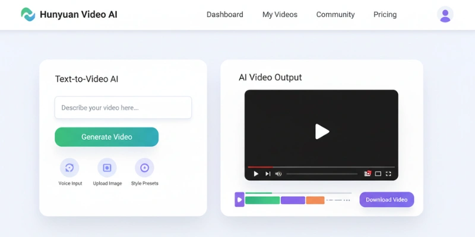Click the Voice Input label

tap(70, 184)
